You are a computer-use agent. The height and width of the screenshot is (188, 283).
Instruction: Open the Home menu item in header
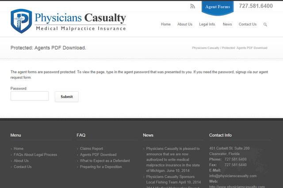tap(166, 24)
